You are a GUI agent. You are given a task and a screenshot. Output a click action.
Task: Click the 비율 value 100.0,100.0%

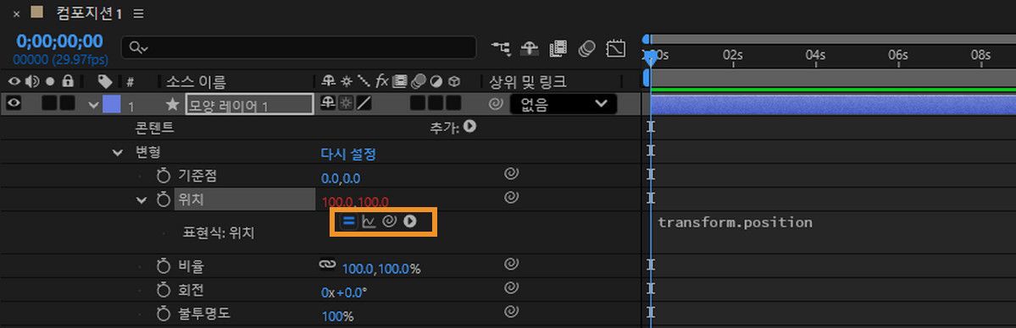(x=381, y=269)
